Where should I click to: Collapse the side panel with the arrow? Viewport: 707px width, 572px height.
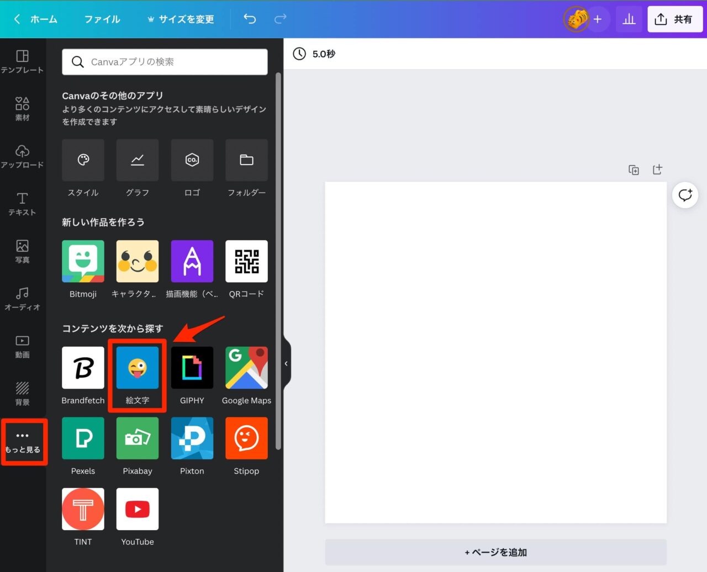click(x=287, y=363)
